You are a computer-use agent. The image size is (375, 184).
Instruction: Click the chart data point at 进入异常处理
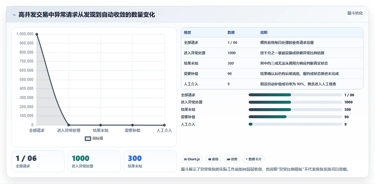[69, 125]
